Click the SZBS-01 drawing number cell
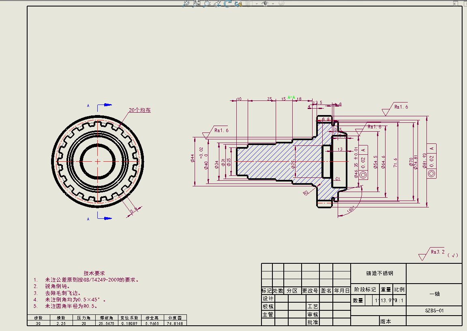 click(434, 311)
